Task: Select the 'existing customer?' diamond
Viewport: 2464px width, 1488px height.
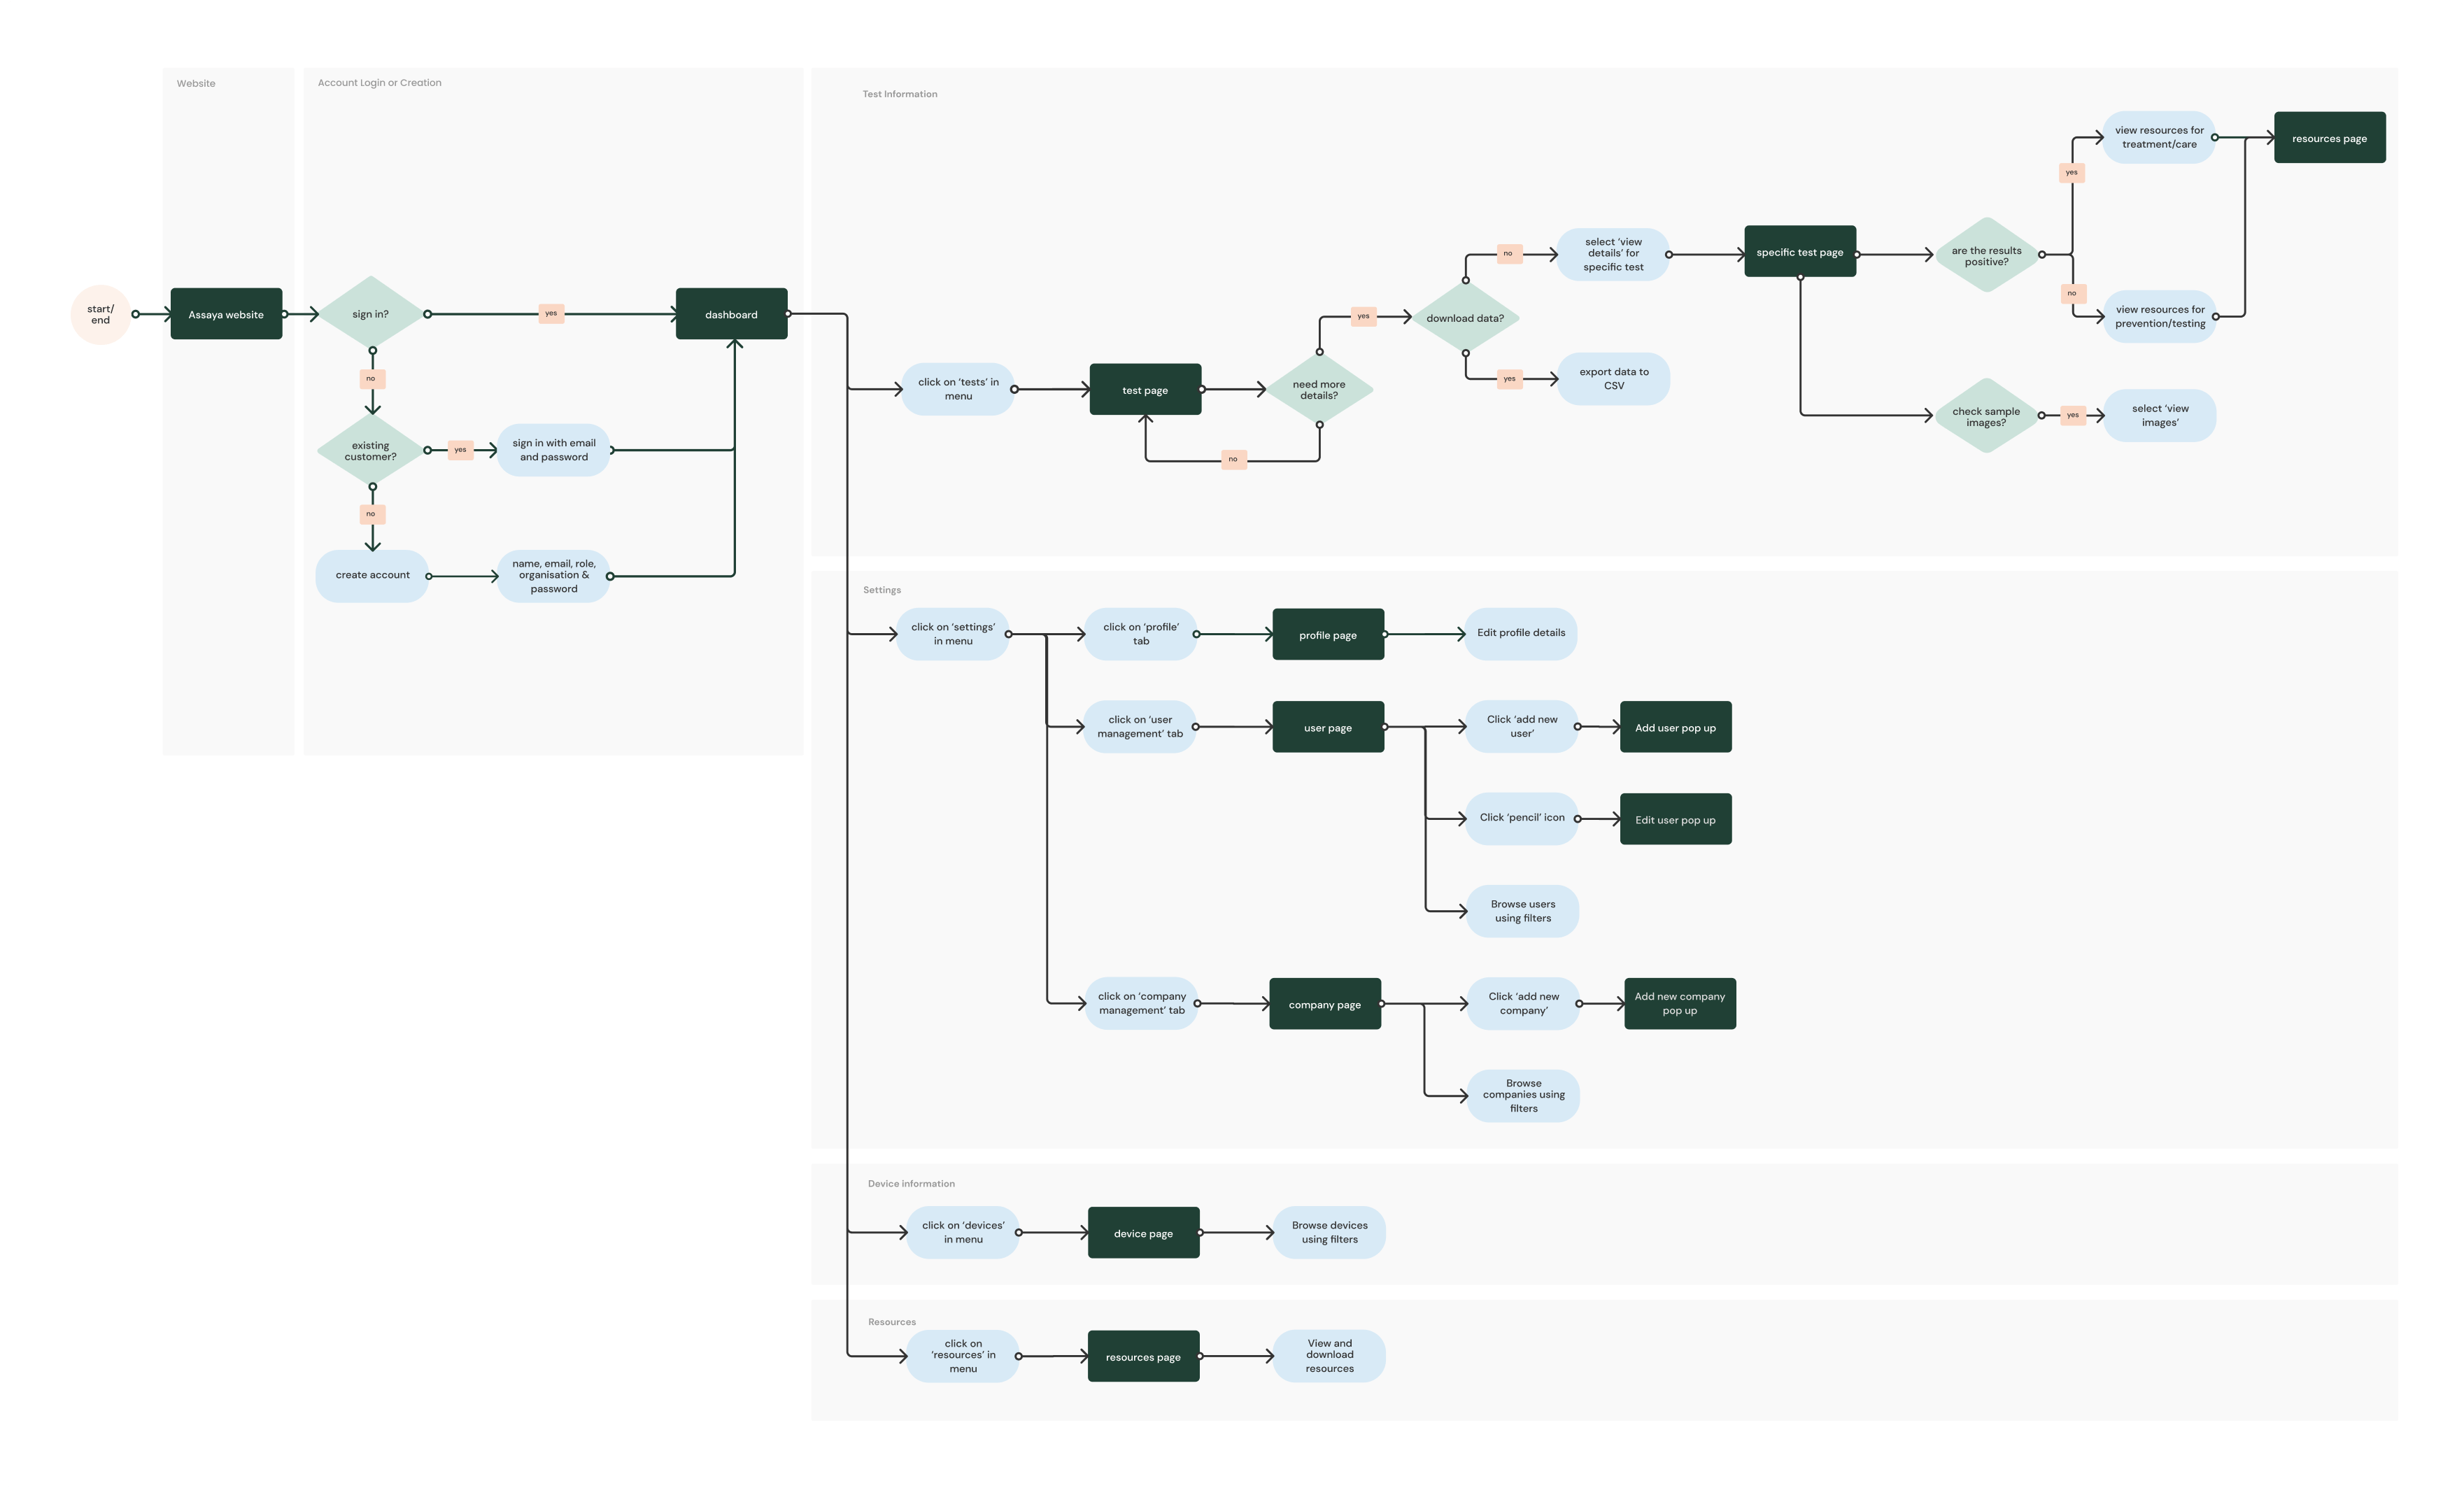Action: pos(371,450)
